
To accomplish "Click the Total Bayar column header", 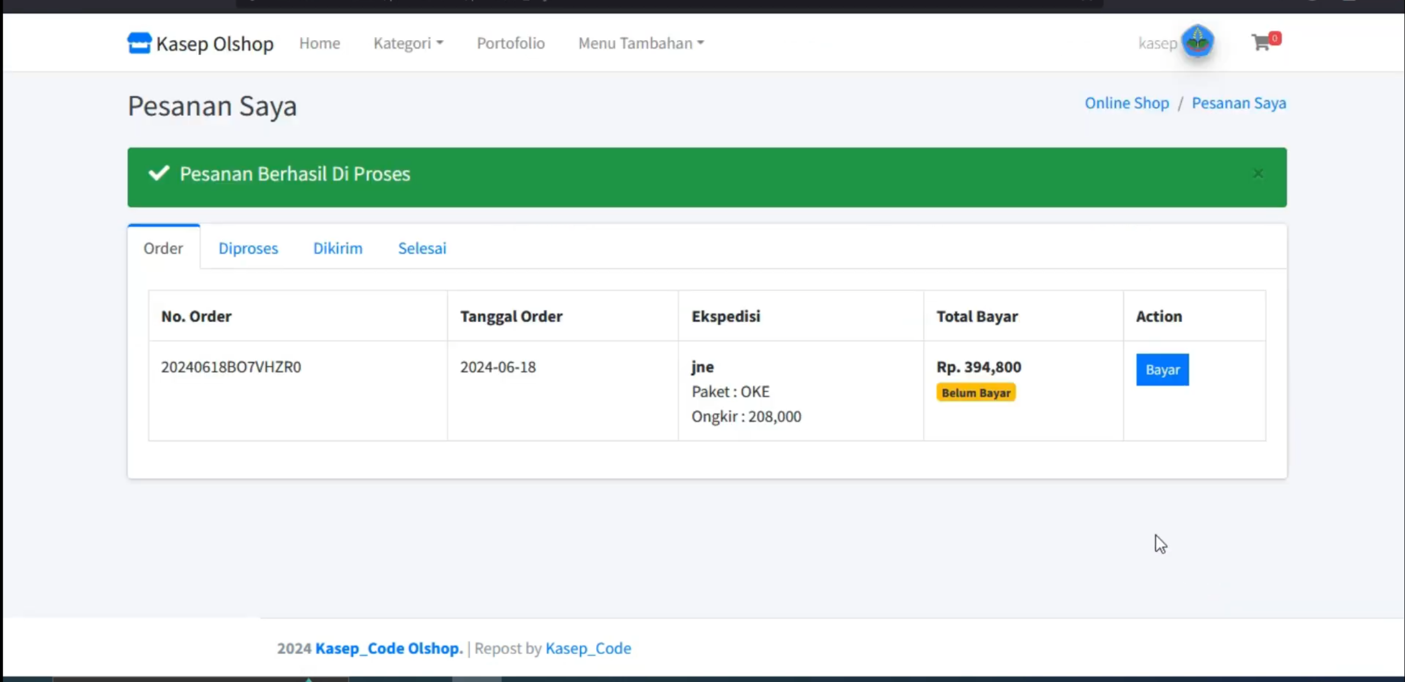I will (x=977, y=316).
